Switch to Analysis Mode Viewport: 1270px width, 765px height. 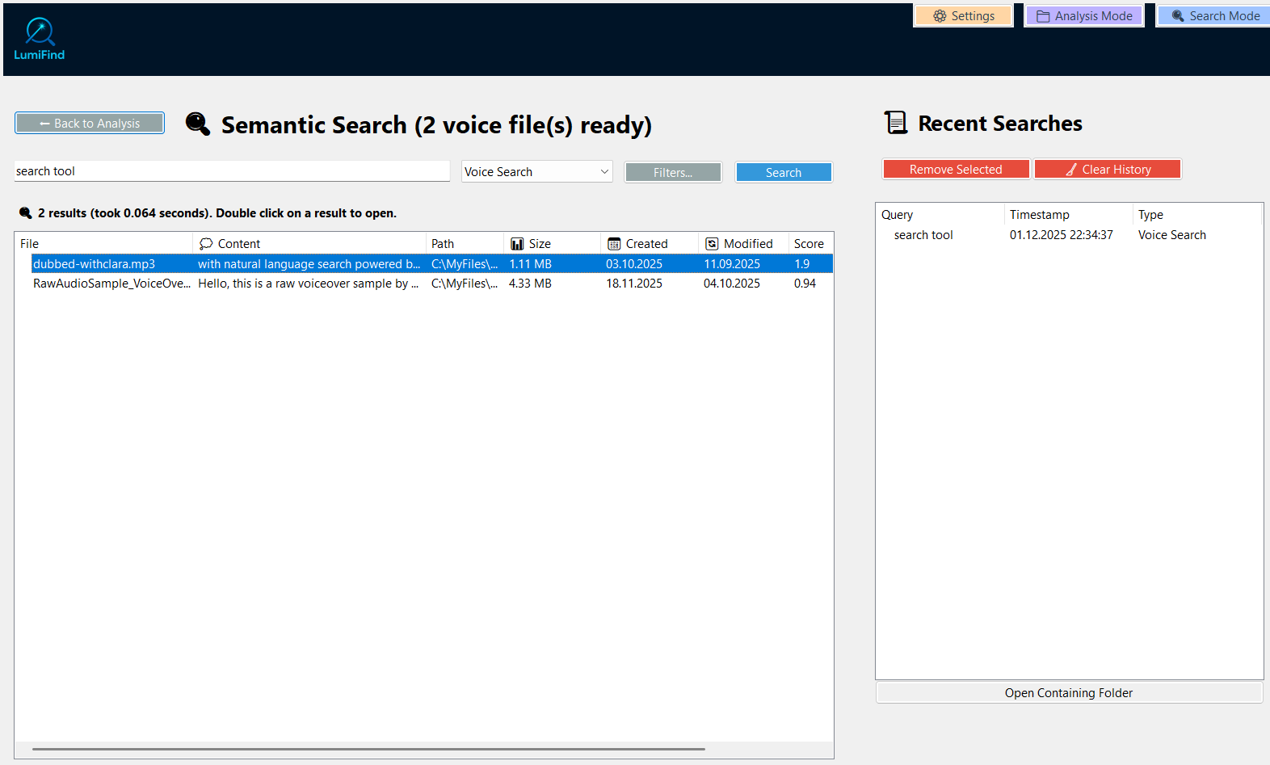pyautogui.click(x=1084, y=16)
